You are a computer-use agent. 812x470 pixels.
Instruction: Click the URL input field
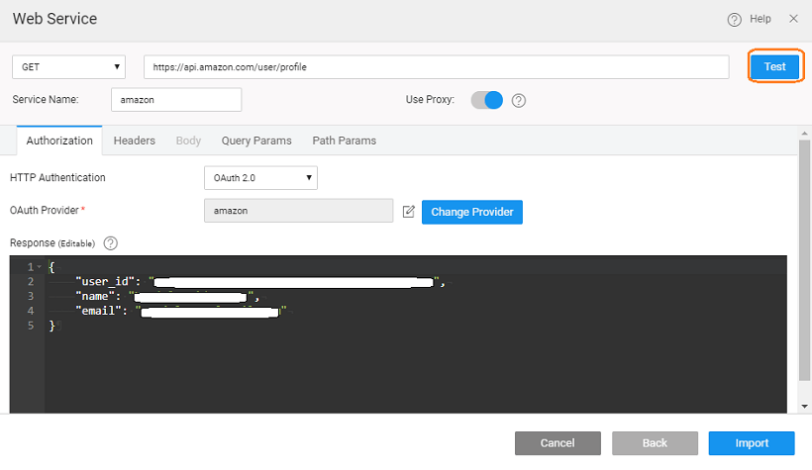click(436, 67)
